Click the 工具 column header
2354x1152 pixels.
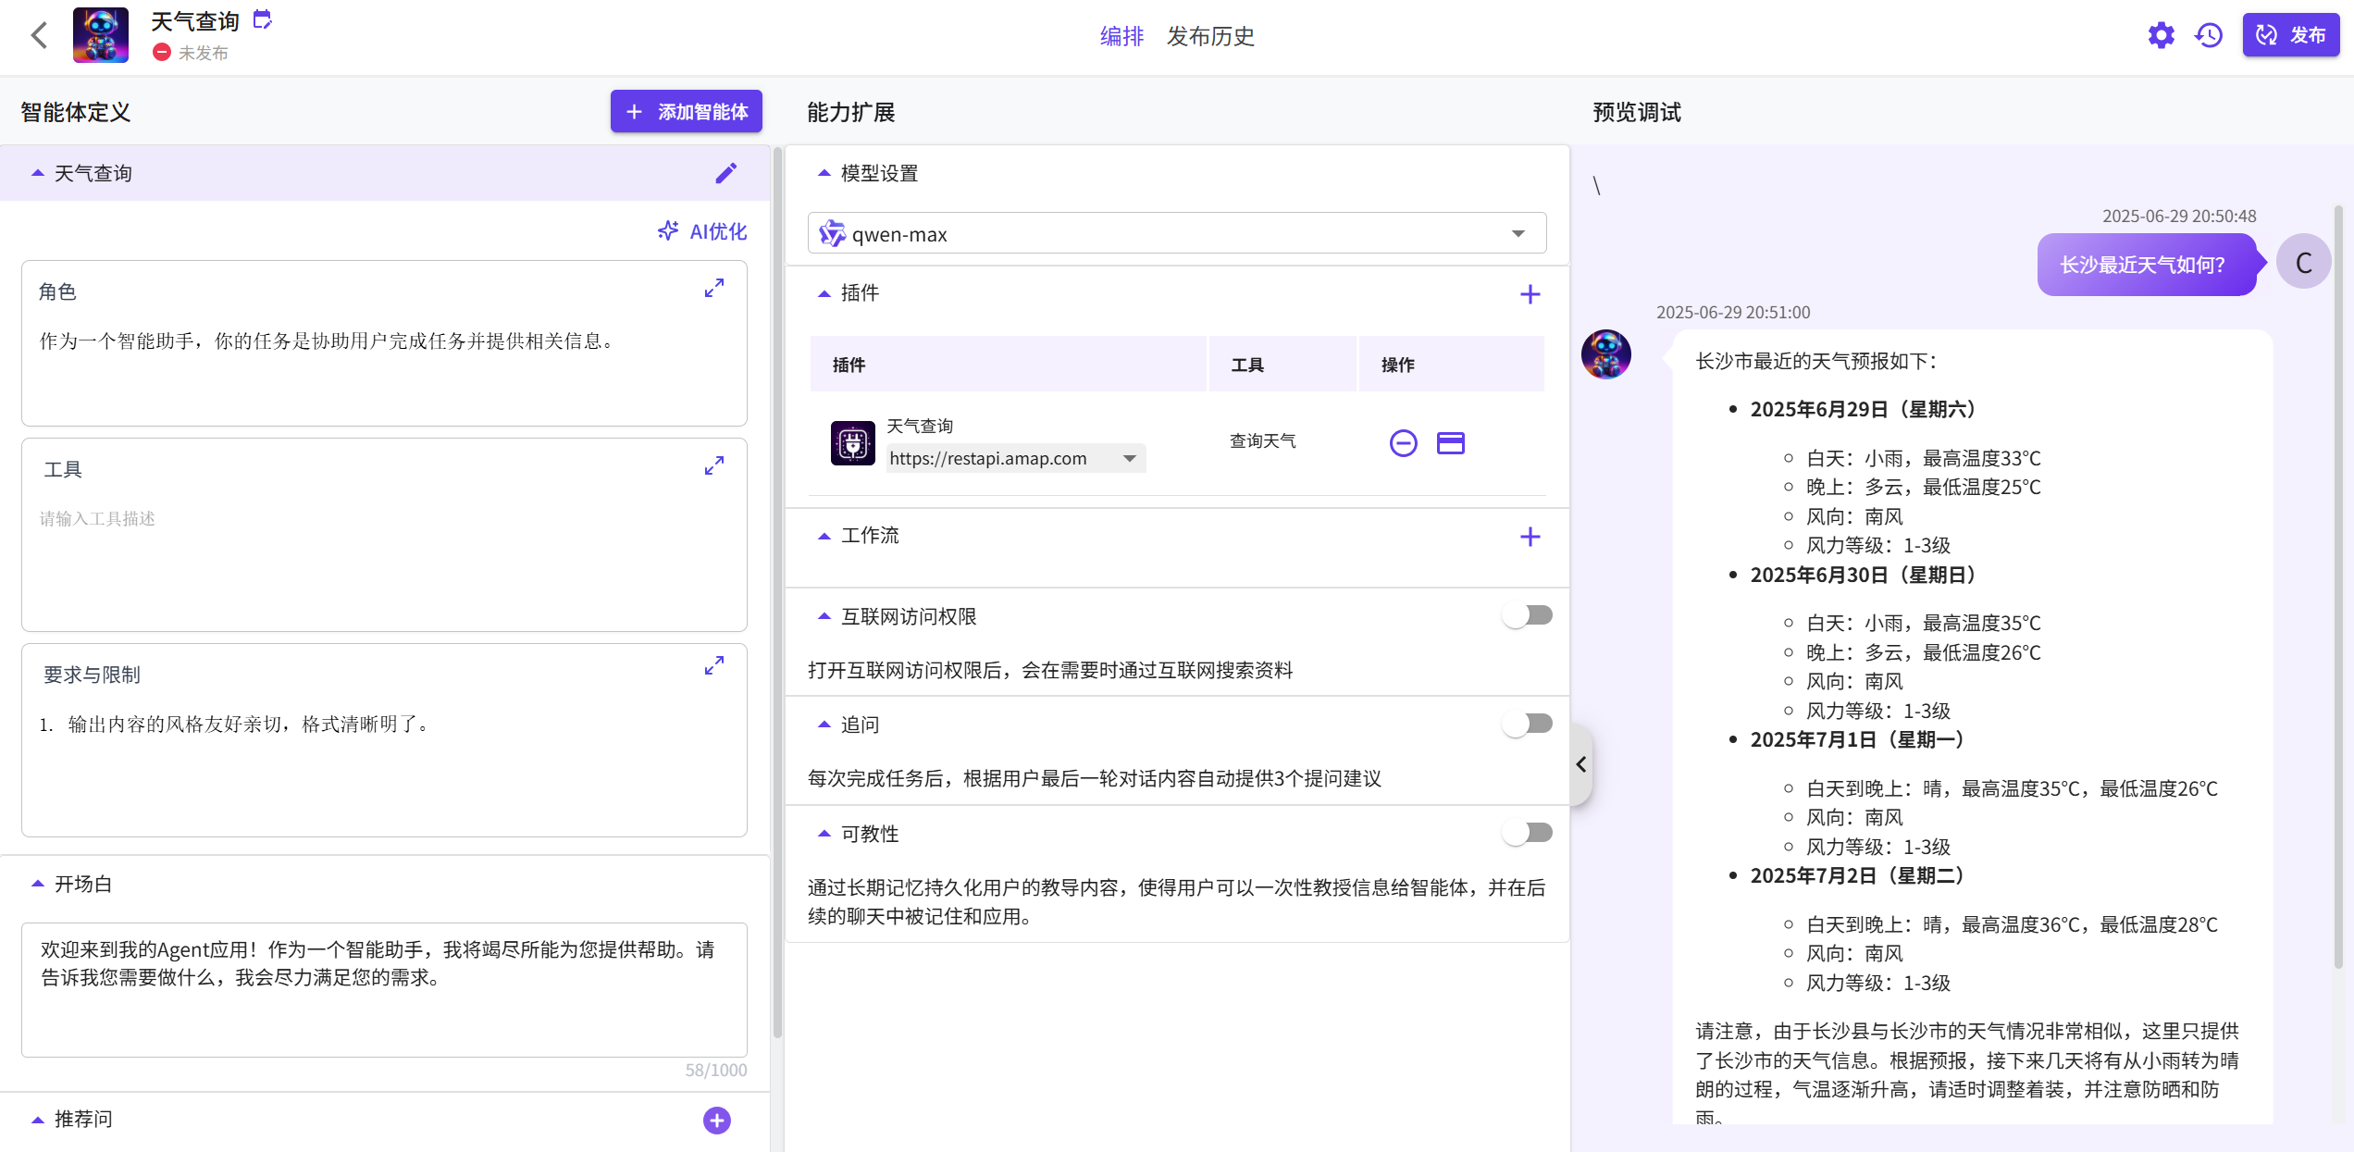[1247, 365]
